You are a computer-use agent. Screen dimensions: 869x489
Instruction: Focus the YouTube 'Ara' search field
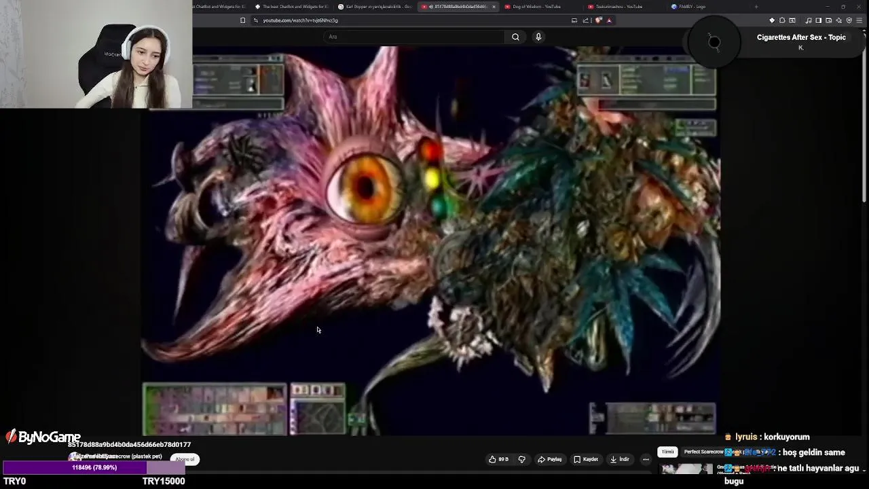pyautogui.click(x=414, y=37)
